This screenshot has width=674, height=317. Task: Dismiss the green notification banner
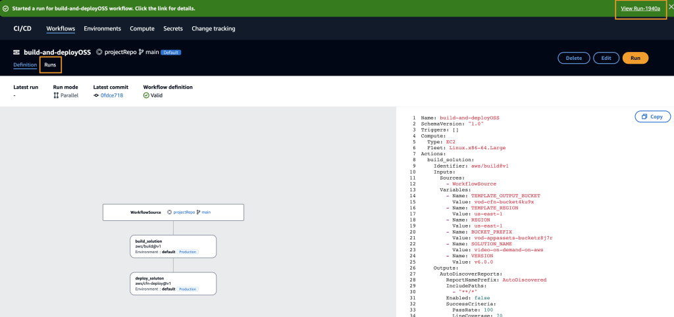(670, 7)
